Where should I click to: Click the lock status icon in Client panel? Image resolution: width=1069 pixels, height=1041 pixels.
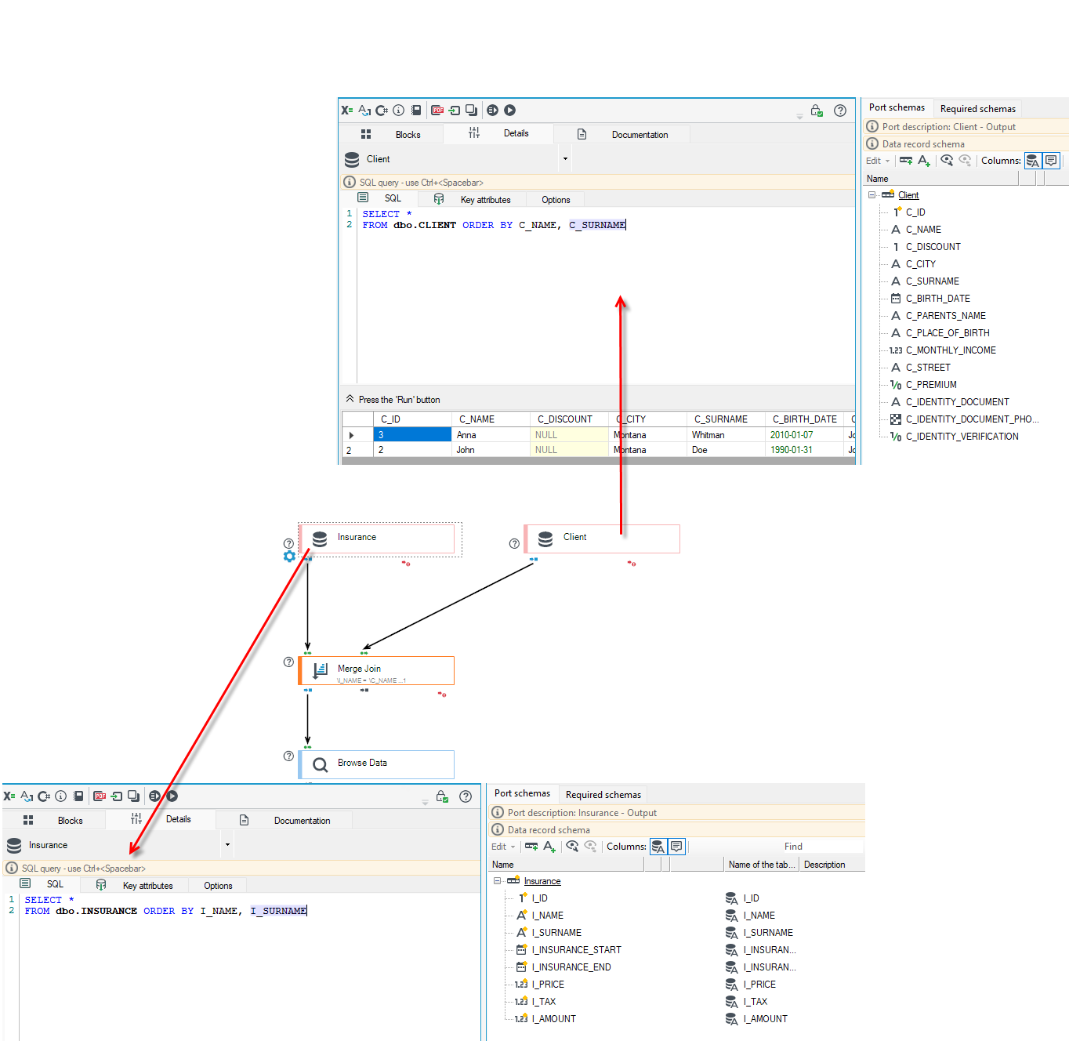point(817,111)
